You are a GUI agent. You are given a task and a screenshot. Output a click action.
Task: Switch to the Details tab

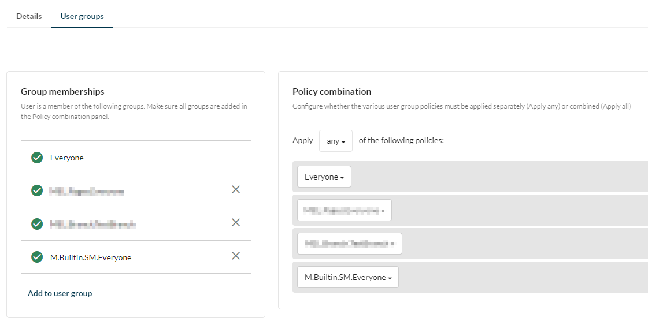[29, 16]
